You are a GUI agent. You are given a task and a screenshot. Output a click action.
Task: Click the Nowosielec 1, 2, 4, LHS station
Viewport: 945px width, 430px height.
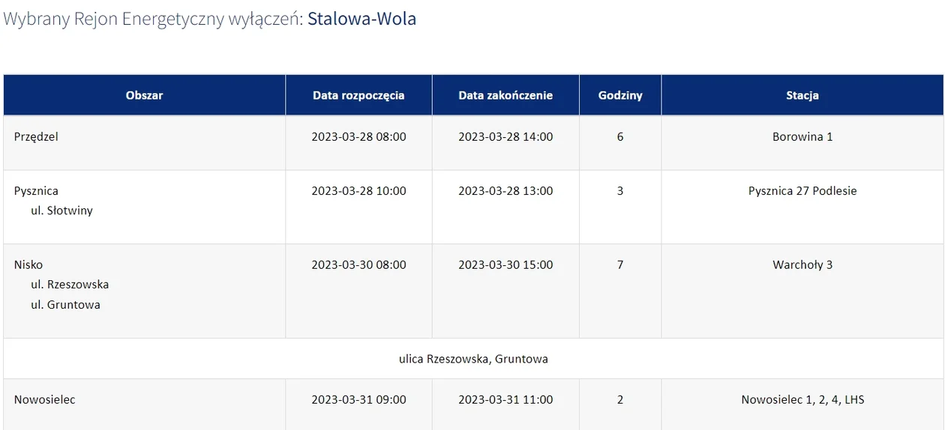tap(802, 400)
